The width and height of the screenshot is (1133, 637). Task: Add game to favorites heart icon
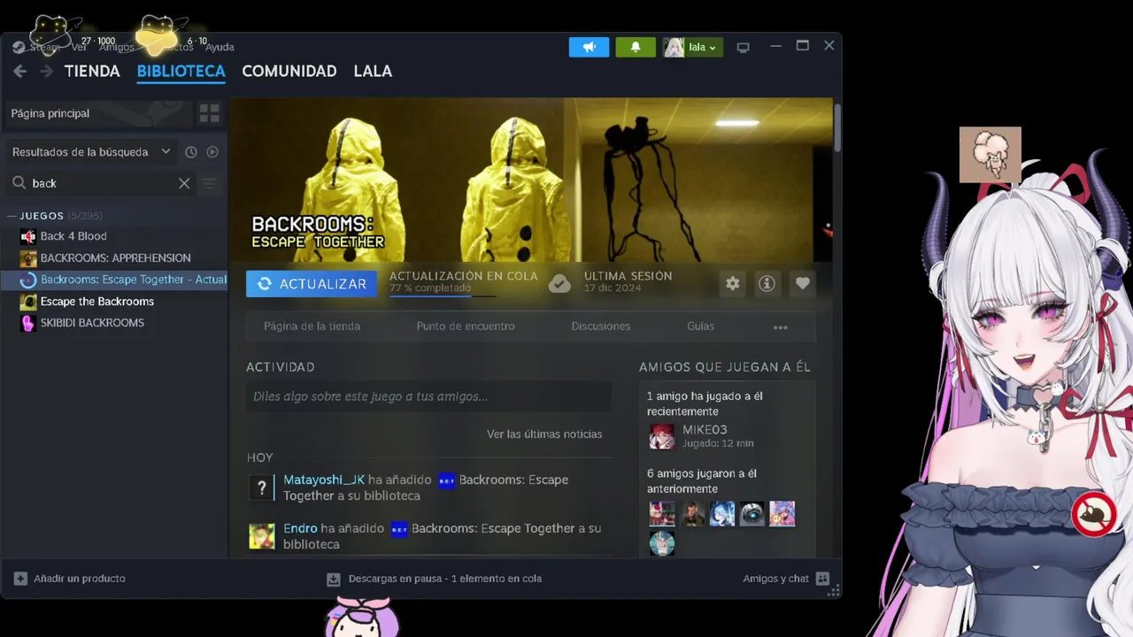coord(802,283)
